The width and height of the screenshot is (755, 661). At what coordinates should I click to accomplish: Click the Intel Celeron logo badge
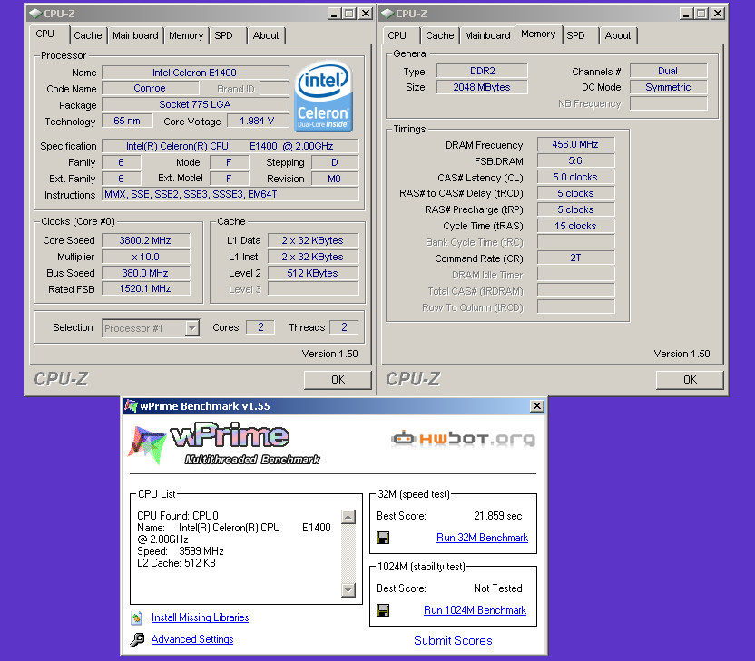(323, 97)
